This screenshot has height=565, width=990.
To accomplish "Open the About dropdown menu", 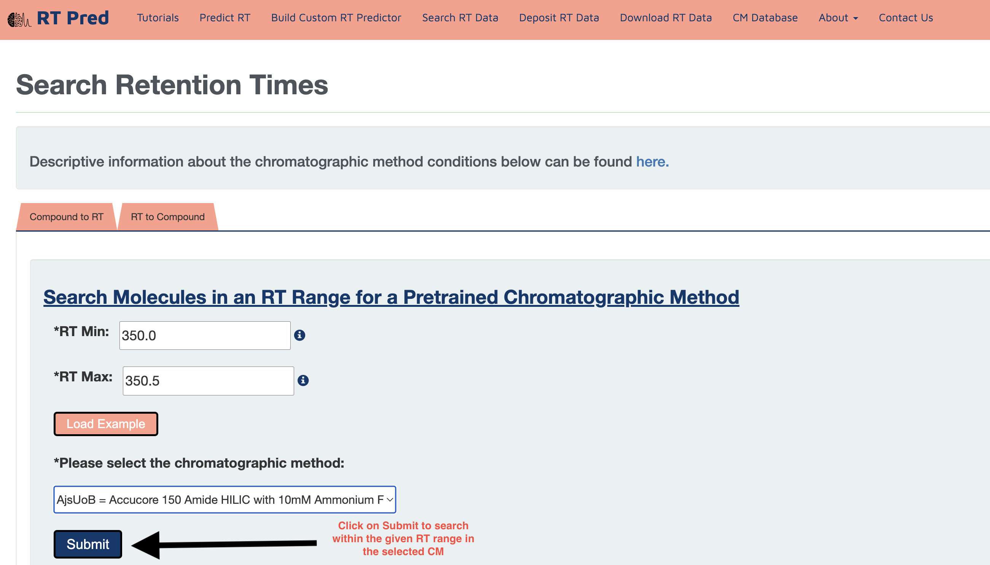I will (838, 18).
